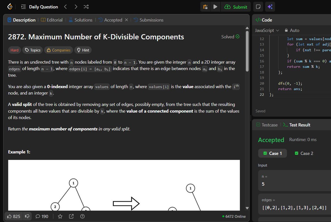Open the JavaScript language dropdown
The height and width of the screenshot is (222, 331).
pyautogui.click(x=267, y=30)
